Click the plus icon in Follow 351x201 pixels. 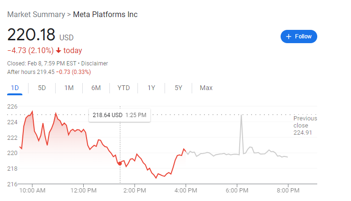pos(289,37)
